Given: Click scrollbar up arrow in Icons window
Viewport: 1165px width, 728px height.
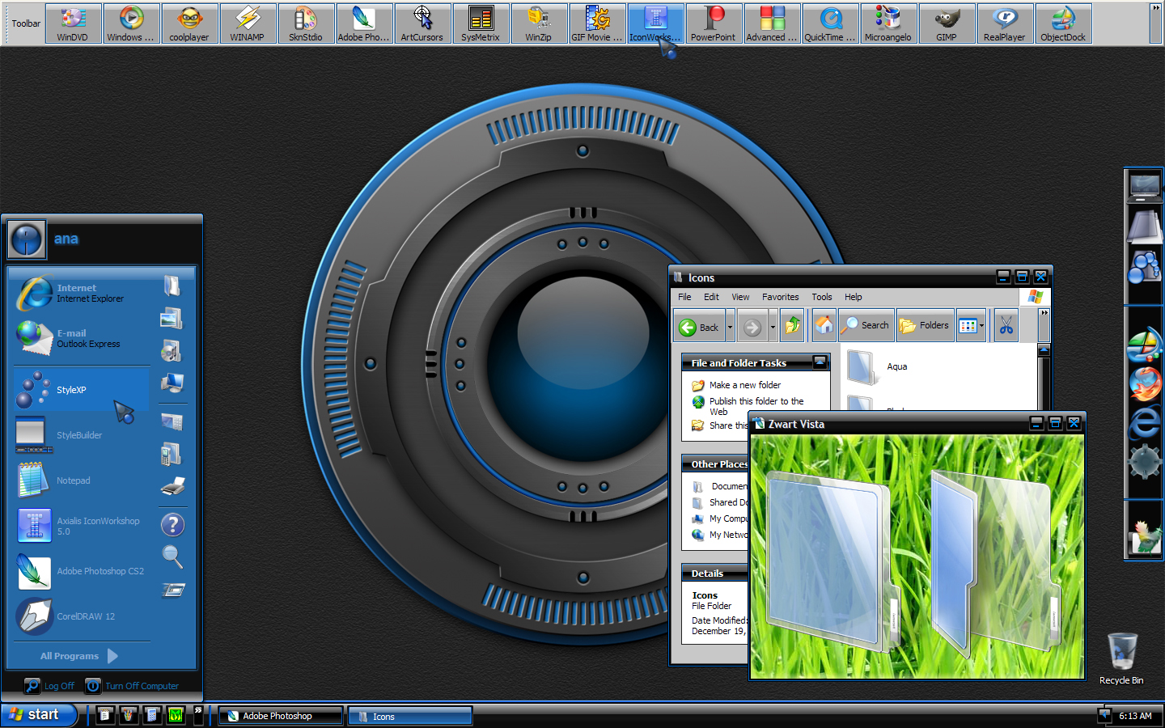Looking at the screenshot, I should [x=1044, y=350].
